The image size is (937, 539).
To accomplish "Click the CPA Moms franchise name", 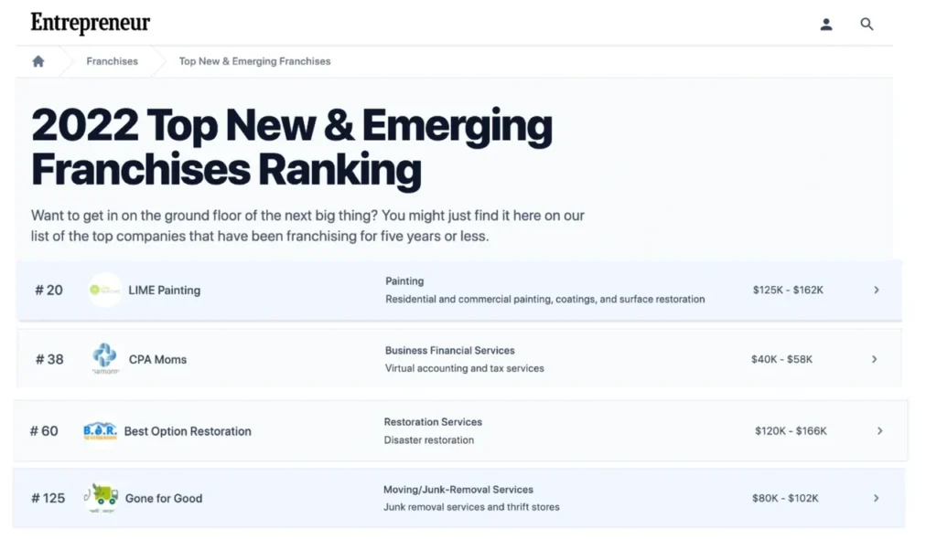I will tap(157, 359).
